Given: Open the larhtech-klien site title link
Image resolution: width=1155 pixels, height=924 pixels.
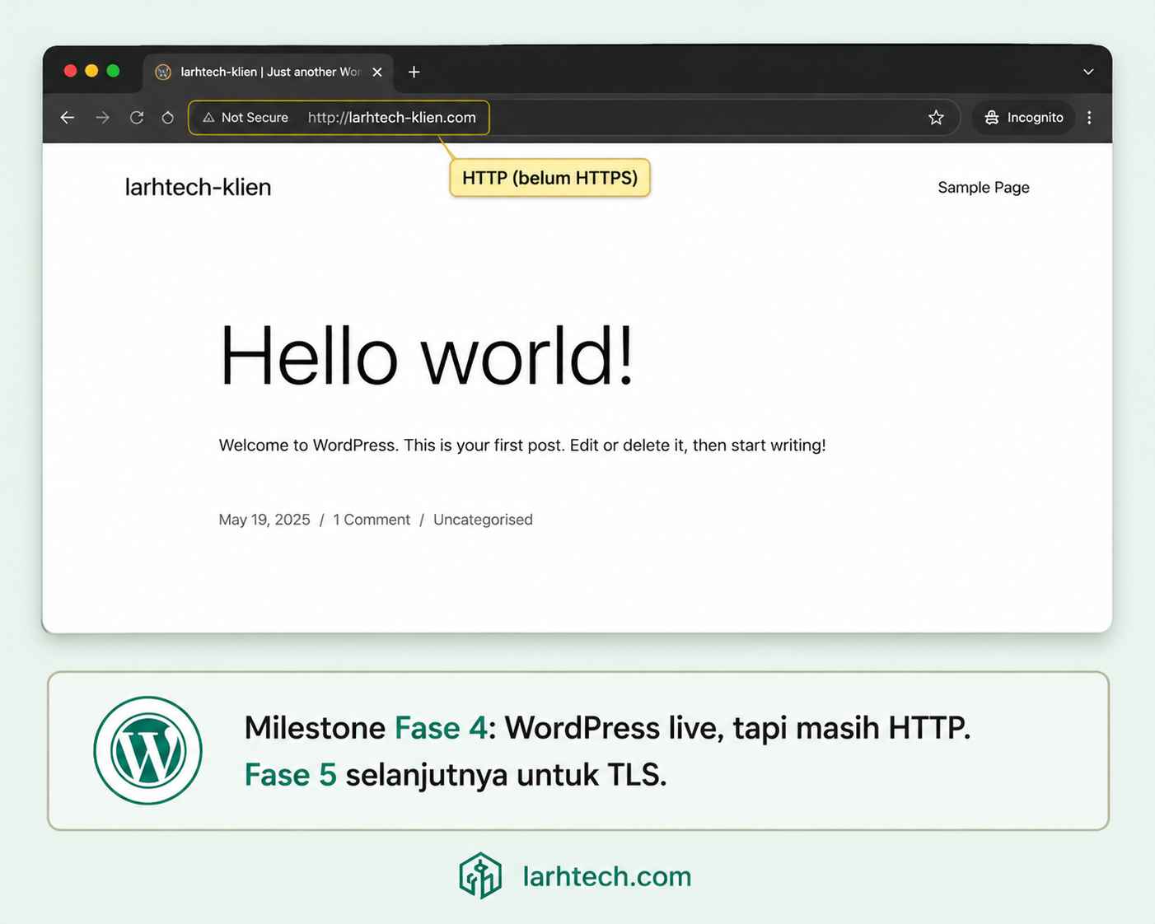Looking at the screenshot, I should tap(198, 187).
